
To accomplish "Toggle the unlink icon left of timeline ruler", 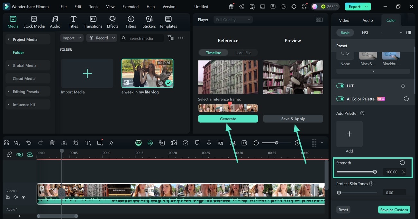I will [9, 154].
